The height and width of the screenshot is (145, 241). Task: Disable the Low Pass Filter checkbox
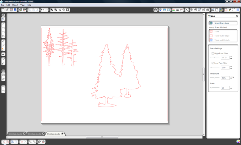pos(213,63)
